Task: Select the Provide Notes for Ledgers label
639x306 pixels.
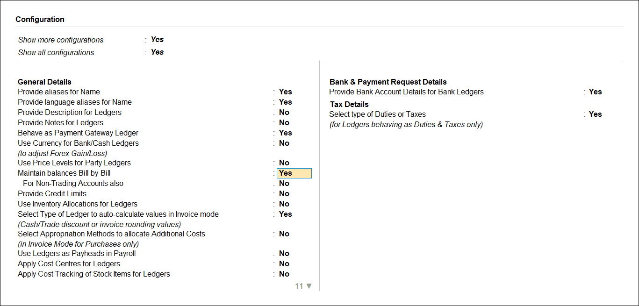Action: [x=60, y=123]
